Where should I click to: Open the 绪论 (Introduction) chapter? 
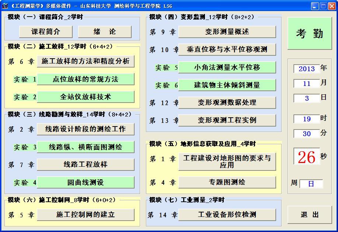(105, 32)
